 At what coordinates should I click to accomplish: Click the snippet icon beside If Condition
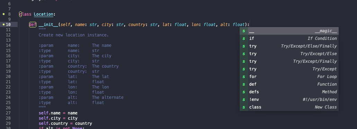244,38
